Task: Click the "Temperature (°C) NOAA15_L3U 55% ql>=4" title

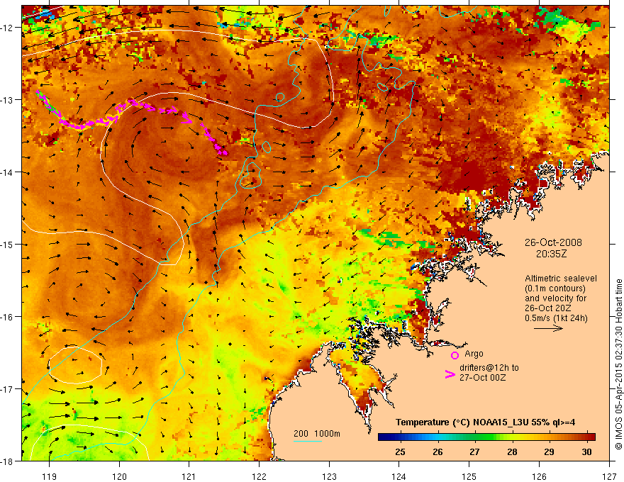Action: pyautogui.click(x=486, y=422)
